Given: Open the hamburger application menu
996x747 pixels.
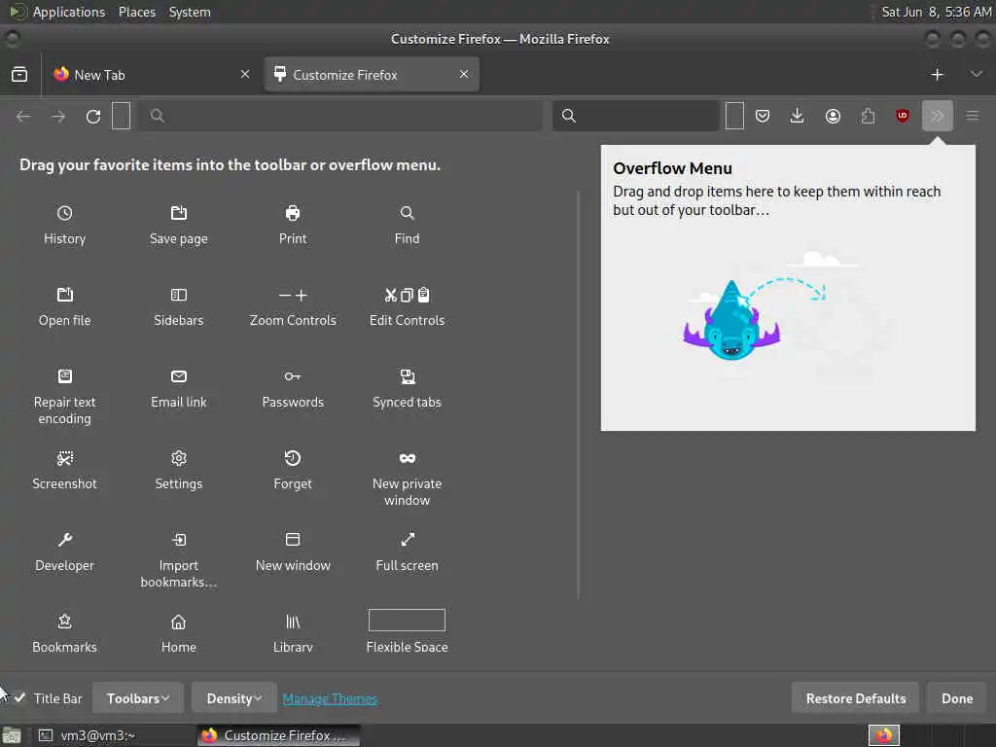Looking at the screenshot, I should [973, 116].
